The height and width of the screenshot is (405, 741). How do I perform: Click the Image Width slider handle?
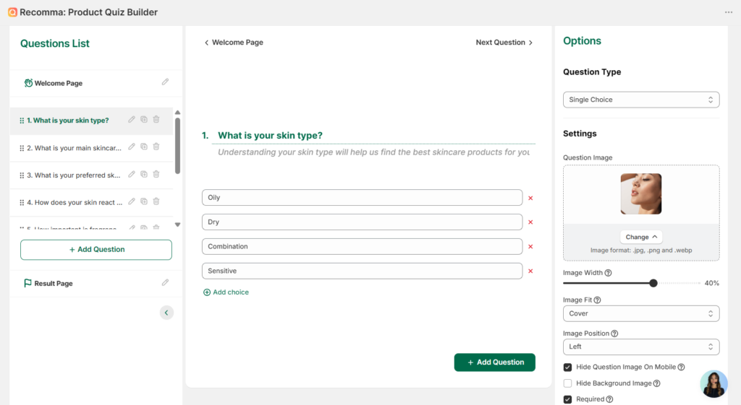[x=653, y=284]
